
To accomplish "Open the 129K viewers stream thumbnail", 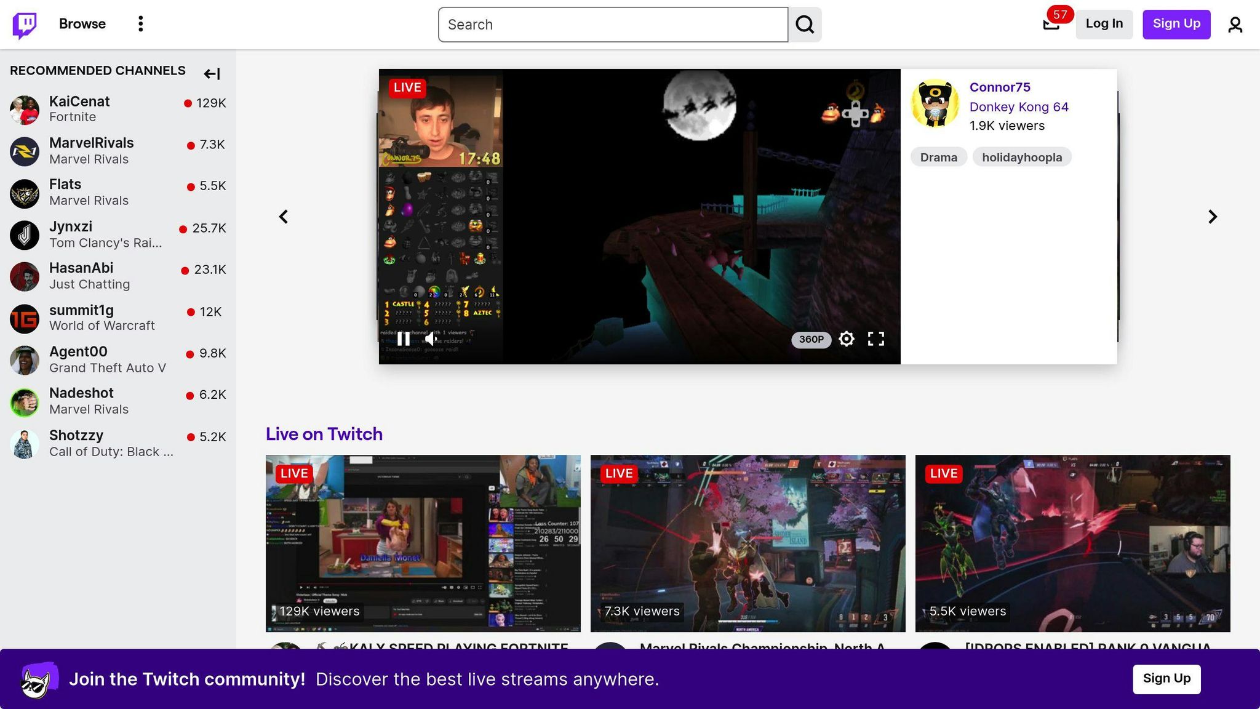I will (423, 543).
